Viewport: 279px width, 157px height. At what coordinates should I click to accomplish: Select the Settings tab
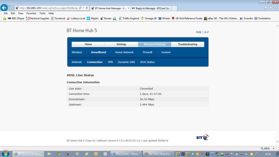(121, 44)
